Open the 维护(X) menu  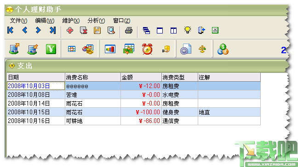tap(71, 21)
